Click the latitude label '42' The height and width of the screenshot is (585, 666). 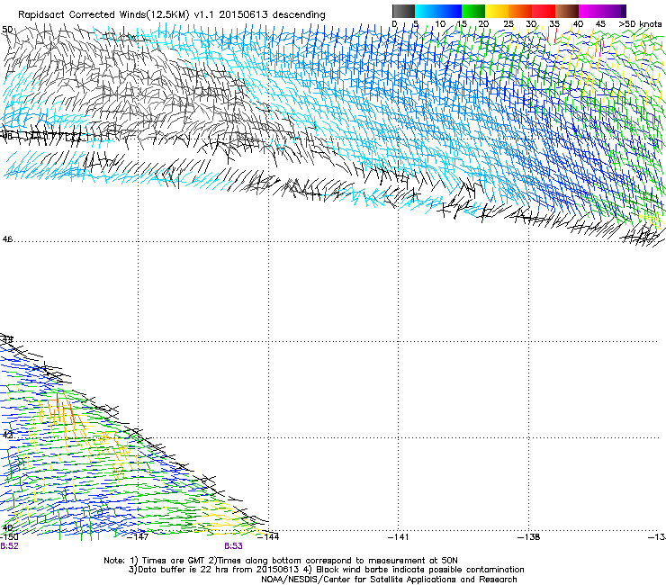pyautogui.click(x=7, y=435)
